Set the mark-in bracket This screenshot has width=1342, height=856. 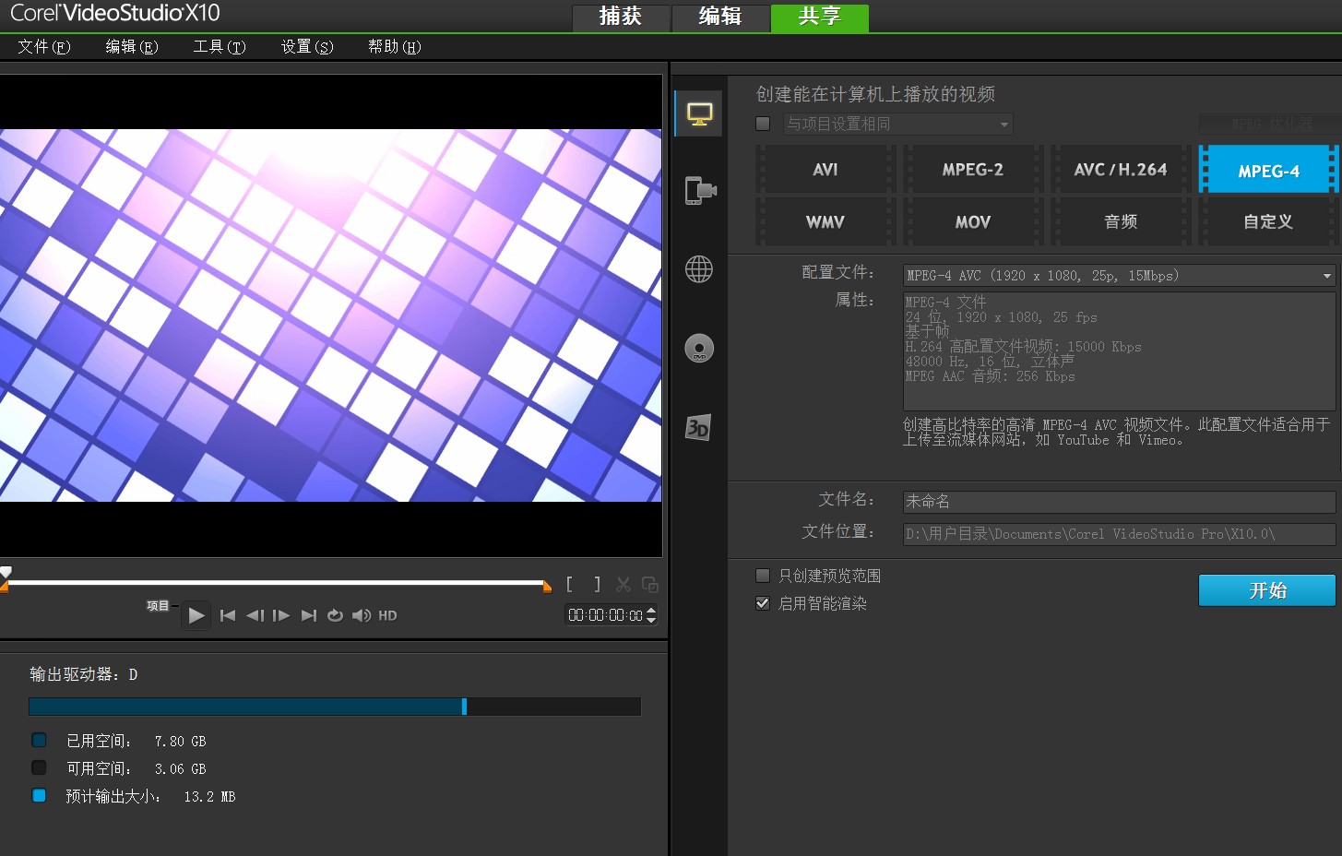pos(570,584)
